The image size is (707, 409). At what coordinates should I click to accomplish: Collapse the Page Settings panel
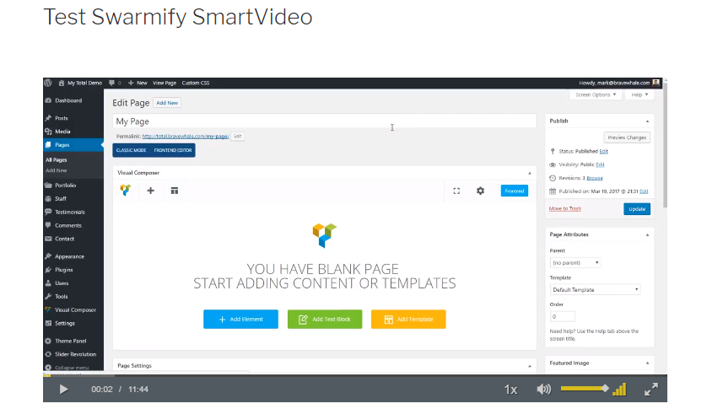(x=529, y=366)
